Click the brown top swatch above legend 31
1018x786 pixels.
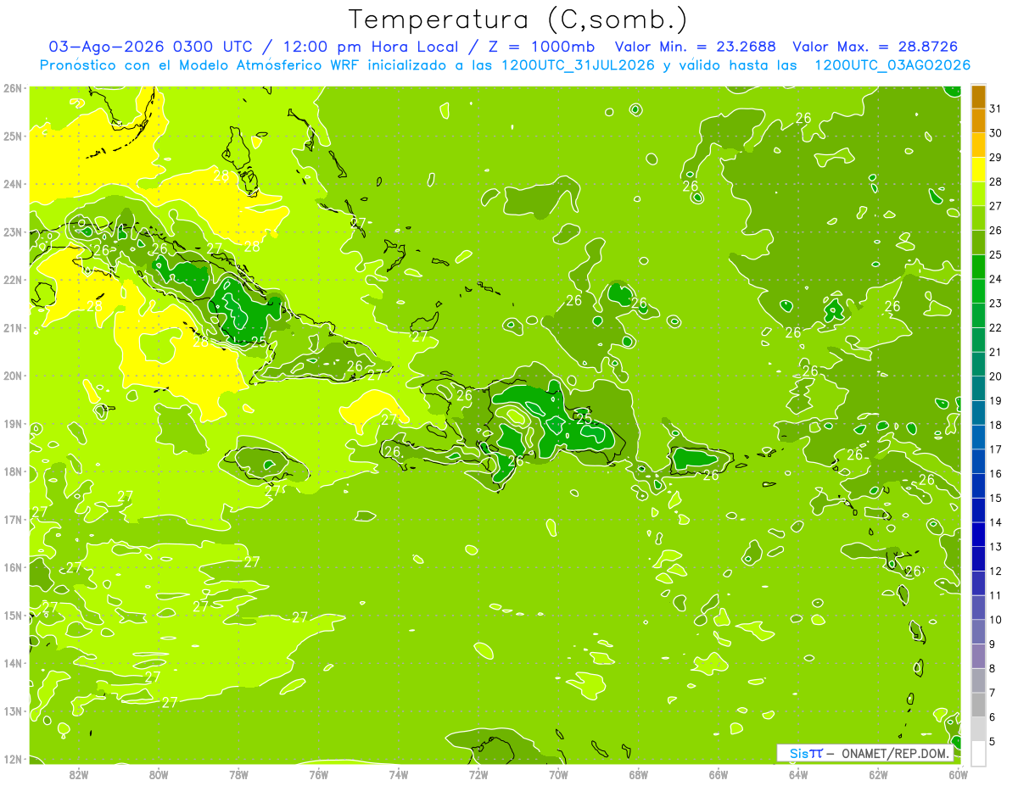(x=978, y=97)
